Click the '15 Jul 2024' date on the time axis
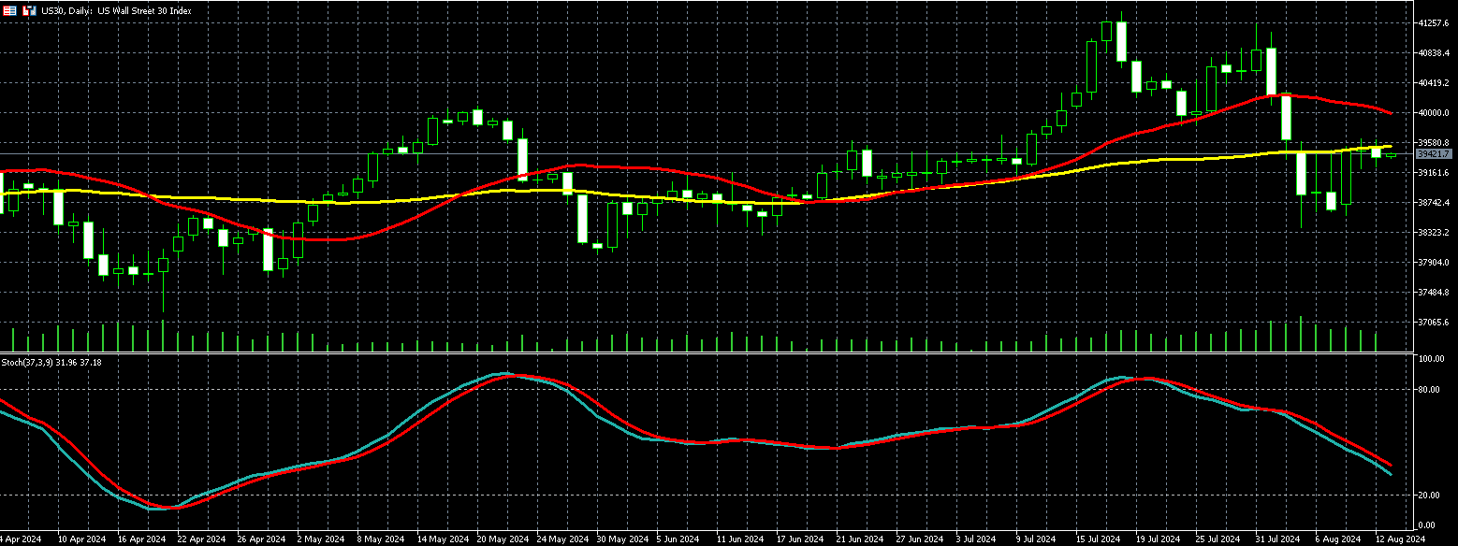The width and height of the screenshot is (1458, 546). click(x=1099, y=539)
